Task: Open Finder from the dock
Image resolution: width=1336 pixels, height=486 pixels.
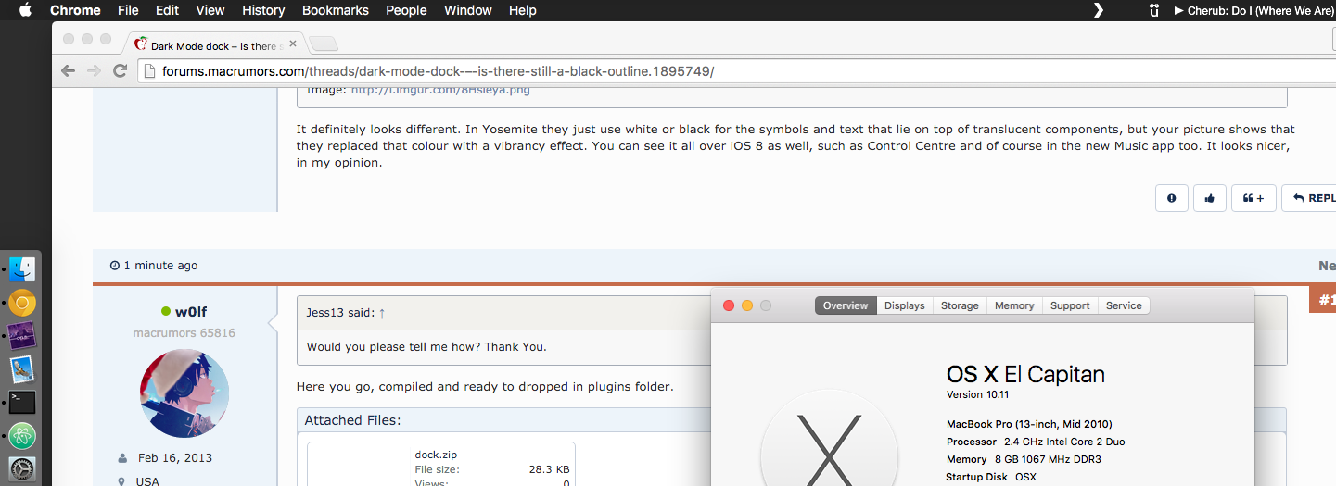Action: (23, 269)
